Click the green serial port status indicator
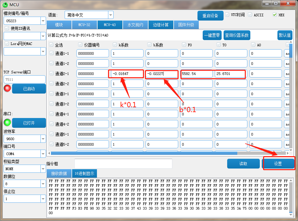The image size is (298, 221). coord(7,123)
